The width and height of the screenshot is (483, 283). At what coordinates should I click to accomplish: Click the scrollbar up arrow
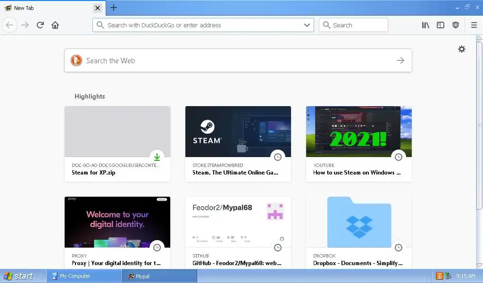click(479, 38)
